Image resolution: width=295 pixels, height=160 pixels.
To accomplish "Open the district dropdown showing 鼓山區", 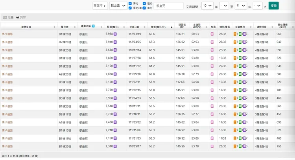I will click(118, 6).
